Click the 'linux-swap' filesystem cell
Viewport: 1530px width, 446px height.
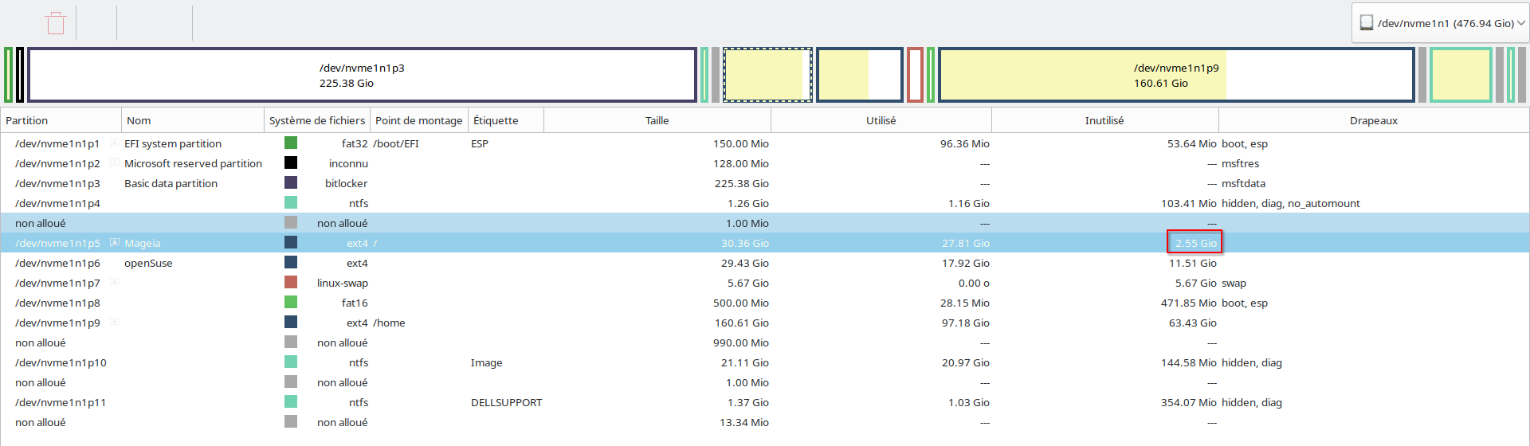[343, 283]
